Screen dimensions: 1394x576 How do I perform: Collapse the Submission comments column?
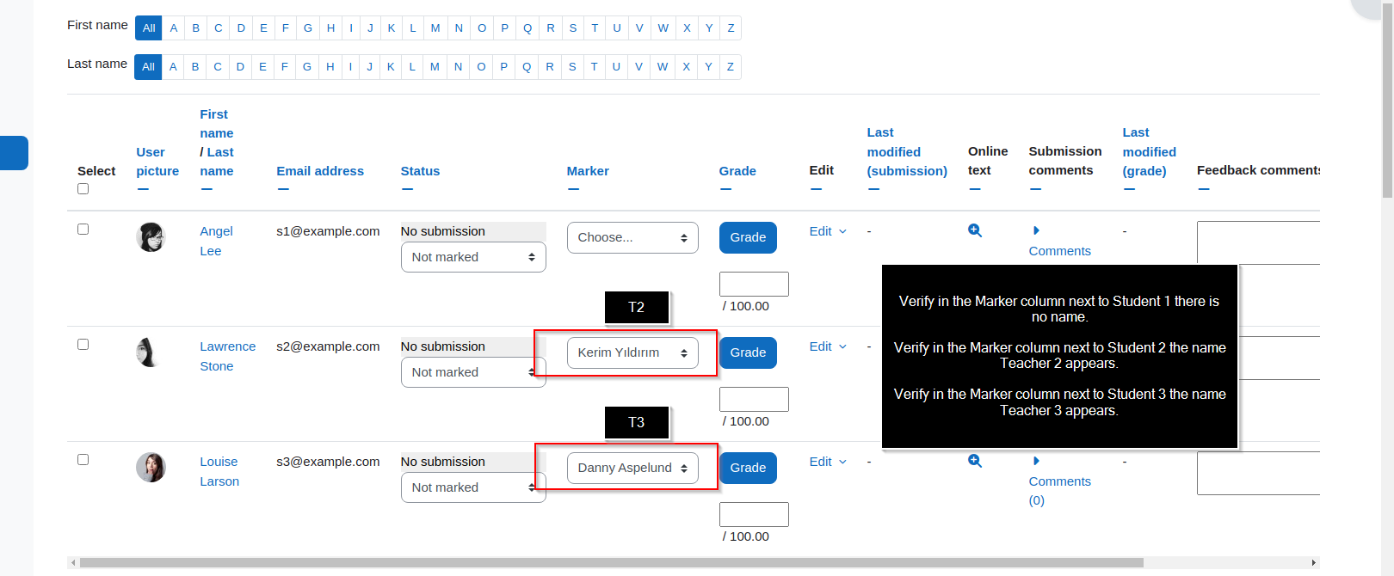(x=1035, y=189)
